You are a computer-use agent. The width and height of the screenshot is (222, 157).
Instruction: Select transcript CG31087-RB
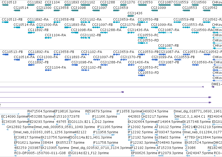(168, 46)
